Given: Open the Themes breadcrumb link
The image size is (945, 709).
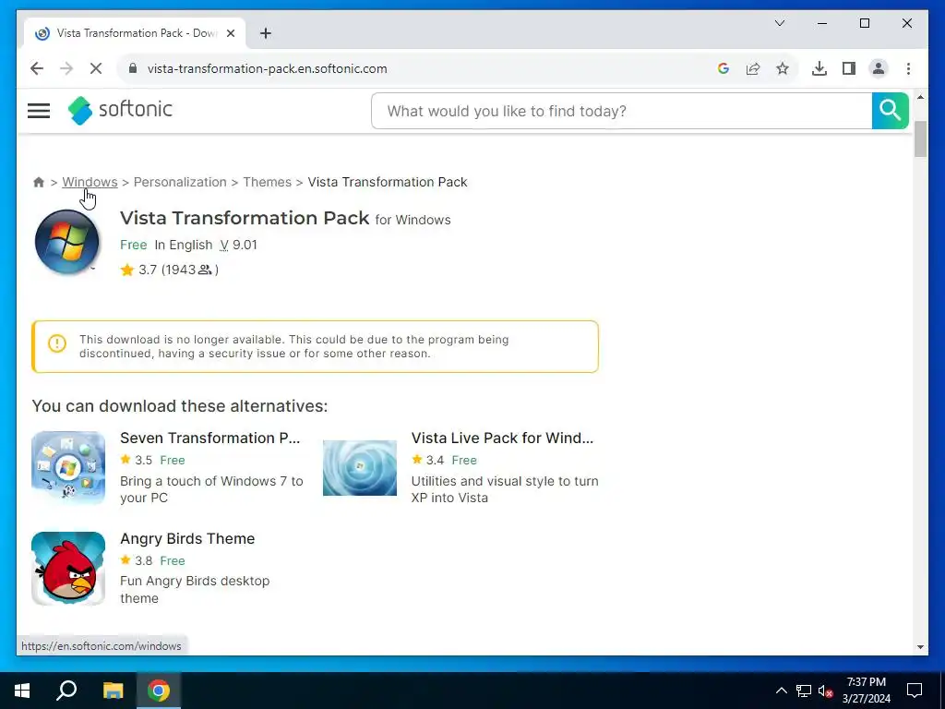Looking at the screenshot, I should (267, 182).
